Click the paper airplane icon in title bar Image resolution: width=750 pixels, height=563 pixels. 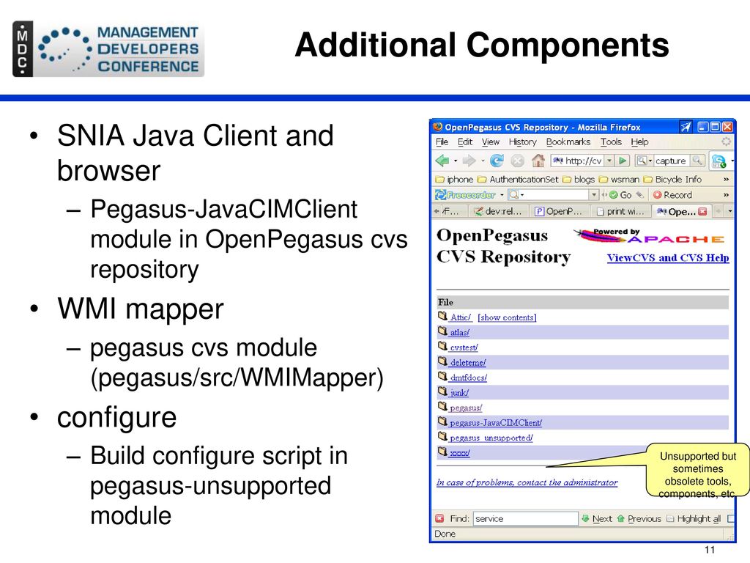(x=686, y=127)
